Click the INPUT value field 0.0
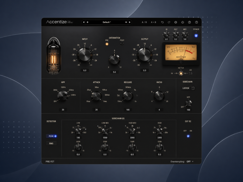The width and height of the screenshot is (243, 182). (x=85, y=70)
